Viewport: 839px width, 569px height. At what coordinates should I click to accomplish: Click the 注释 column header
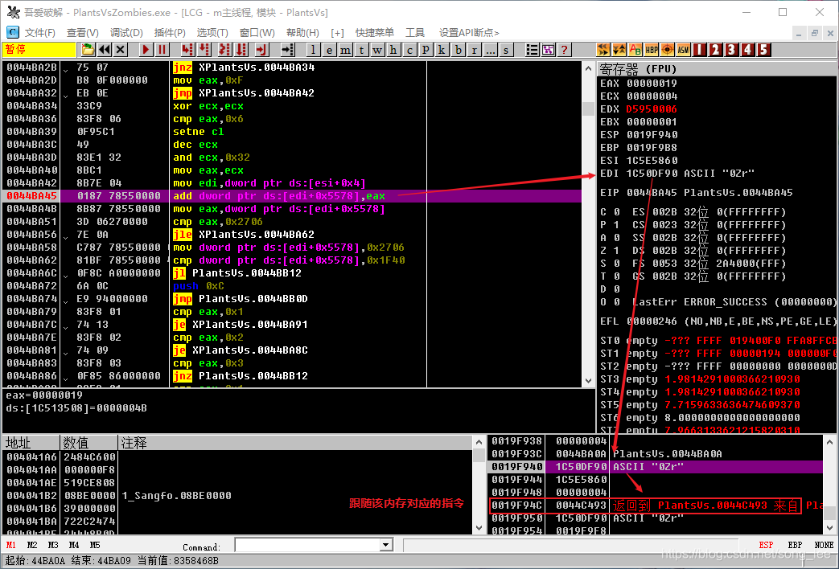point(295,443)
